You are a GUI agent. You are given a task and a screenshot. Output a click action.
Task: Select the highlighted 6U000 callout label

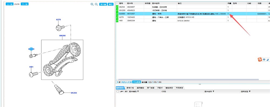pyautogui.click(x=31, y=49)
